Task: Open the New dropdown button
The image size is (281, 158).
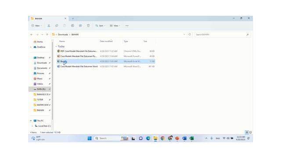Action: point(36,25)
